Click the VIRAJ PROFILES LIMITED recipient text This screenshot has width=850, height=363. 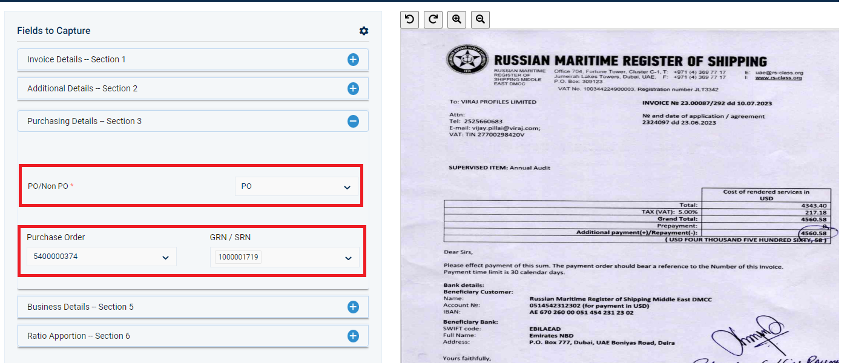coord(498,102)
